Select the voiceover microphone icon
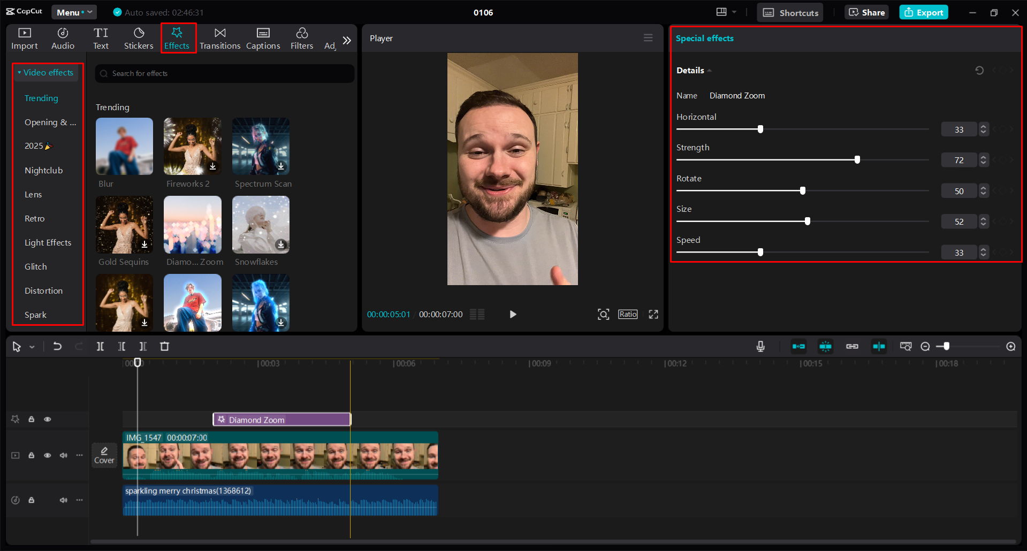Viewport: 1027px width, 551px height. click(x=760, y=346)
